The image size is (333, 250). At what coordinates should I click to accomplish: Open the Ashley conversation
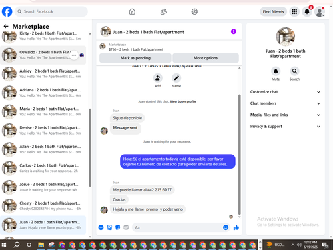coord(43,74)
